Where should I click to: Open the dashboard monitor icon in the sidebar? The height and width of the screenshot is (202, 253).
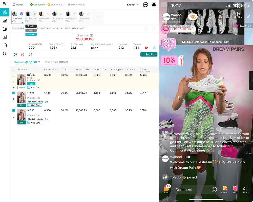5,21
